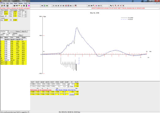Click the red +F toolbar icon
Viewport: 160px width, 113px height.
[118, 6]
